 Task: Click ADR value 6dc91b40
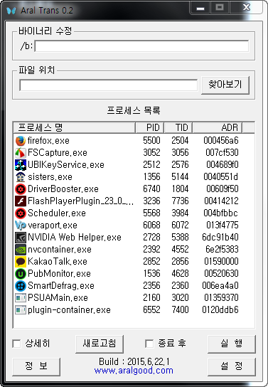(220, 238)
